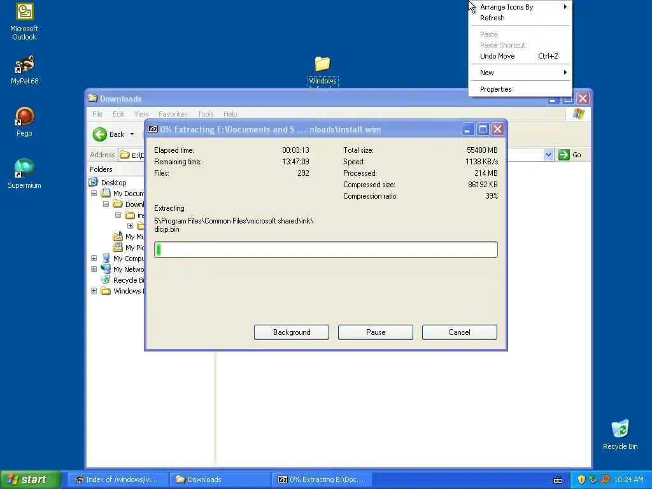Click the 10:24 AM taskbar clock

tap(628, 479)
